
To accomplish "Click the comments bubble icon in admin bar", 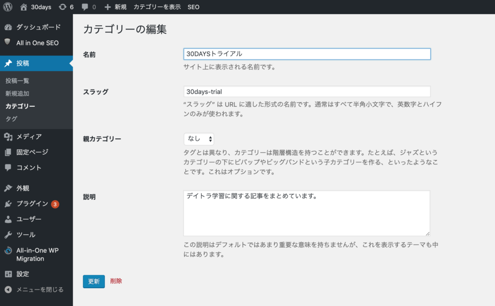I will pos(85,7).
